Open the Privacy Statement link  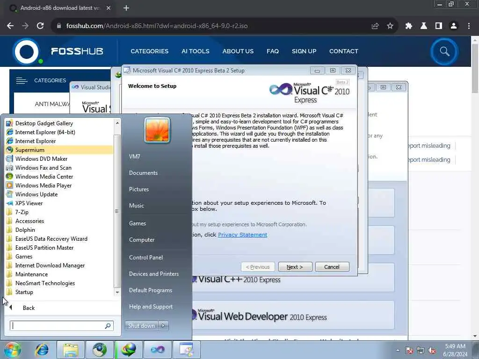[243, 235]
